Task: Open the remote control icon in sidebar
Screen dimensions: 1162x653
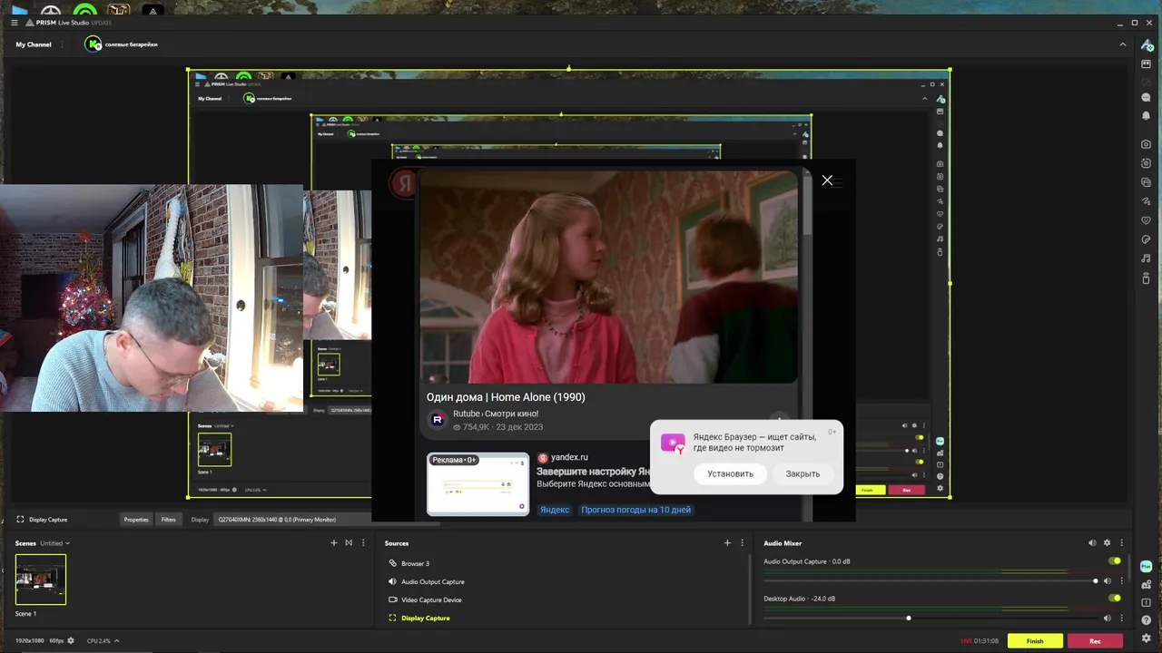Action: 1146,278
